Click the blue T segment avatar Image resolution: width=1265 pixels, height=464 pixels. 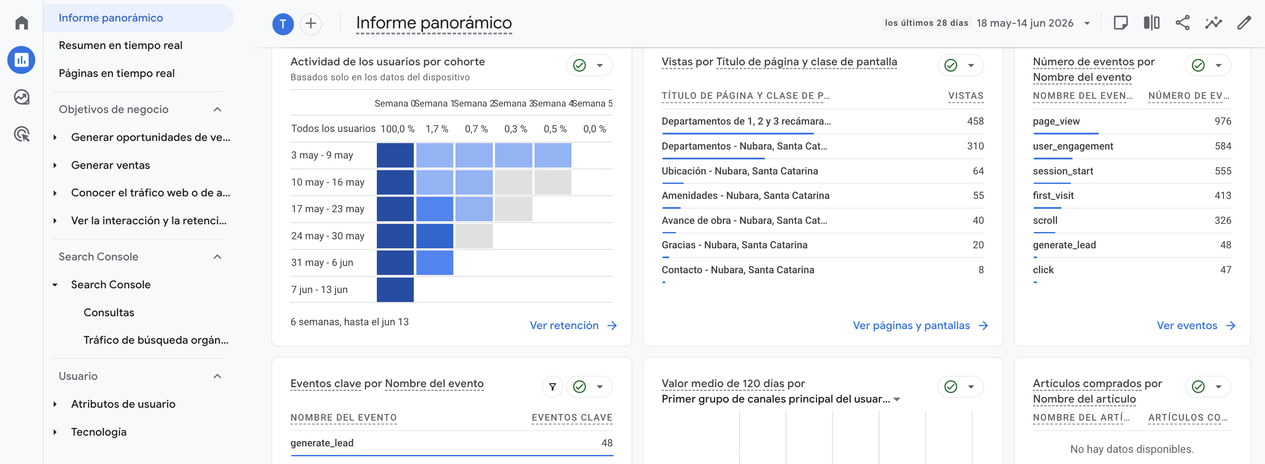point(283,24)
